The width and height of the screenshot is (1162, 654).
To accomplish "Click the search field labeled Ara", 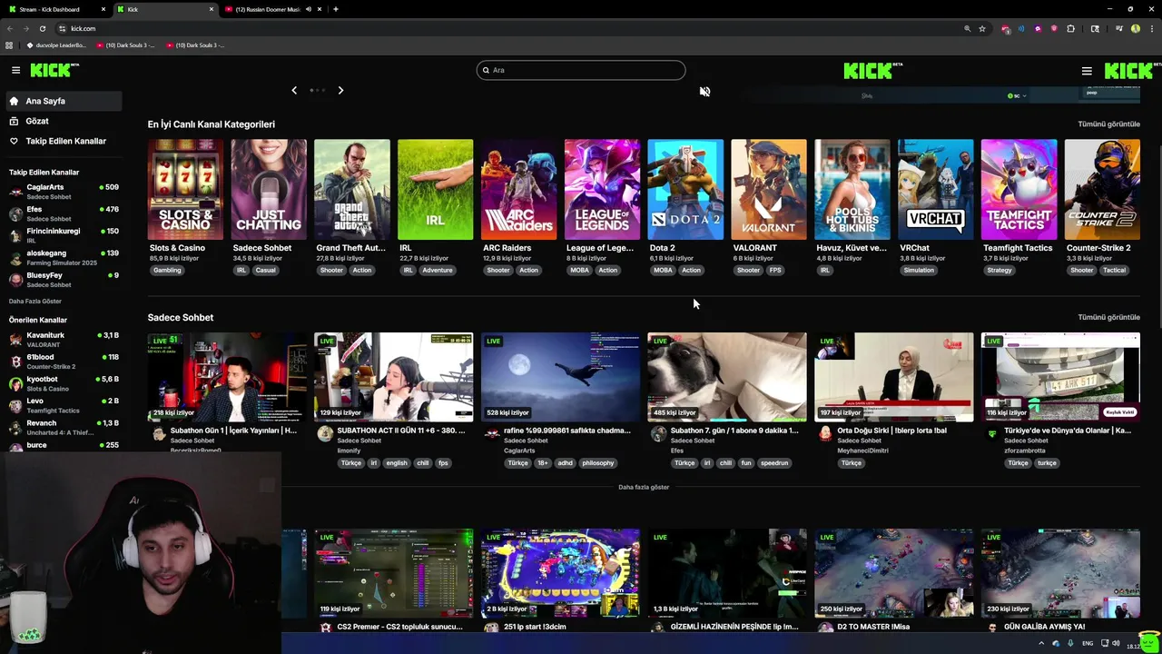I will pos(581,70).
